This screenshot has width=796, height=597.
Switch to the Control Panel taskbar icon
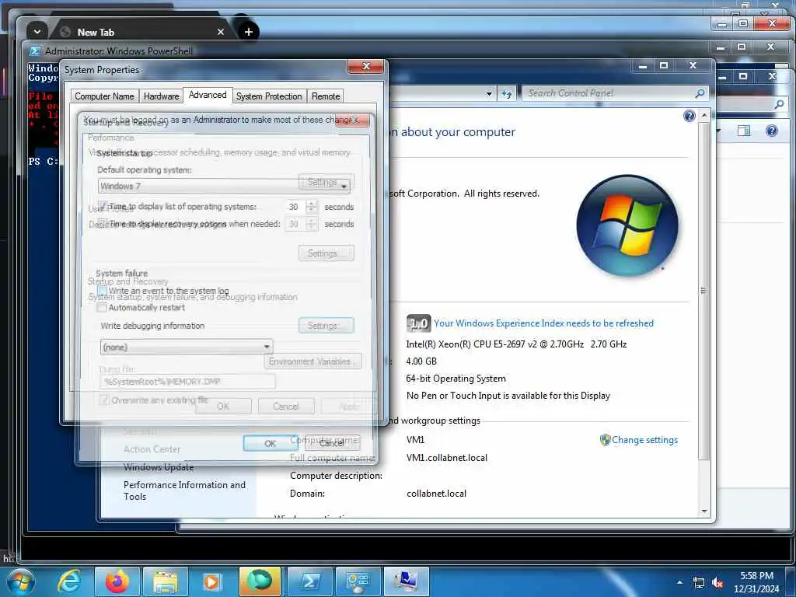click(358, 581)
